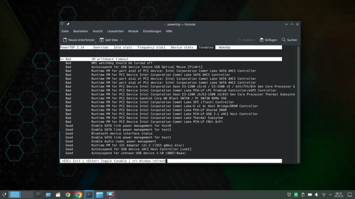Click the Konsole vertical scrollbar

pos(298,104)
